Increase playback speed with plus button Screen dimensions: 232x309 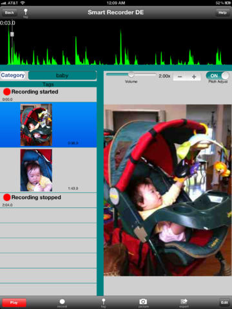click(194, 77)
